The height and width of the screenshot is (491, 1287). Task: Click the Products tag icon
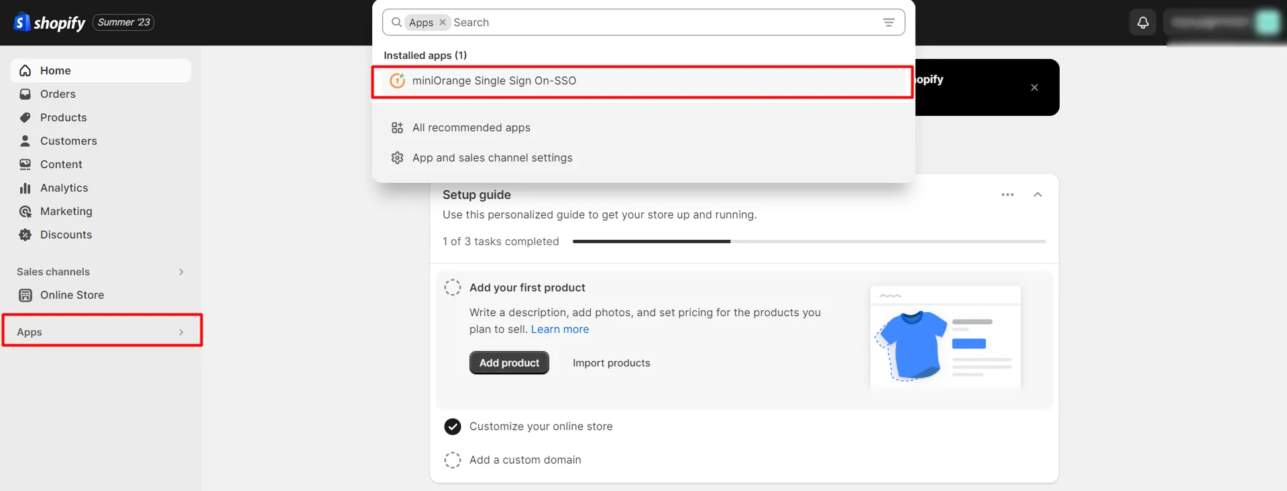[25, 117]
